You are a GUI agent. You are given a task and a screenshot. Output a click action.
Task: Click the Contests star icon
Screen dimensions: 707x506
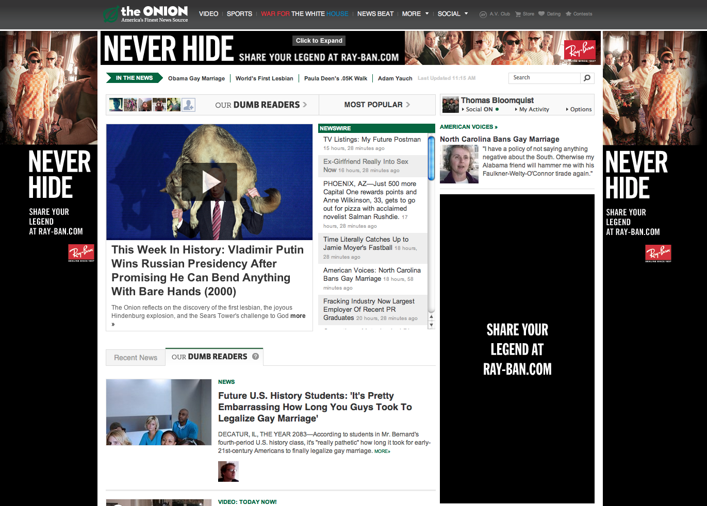click(568, 14)
